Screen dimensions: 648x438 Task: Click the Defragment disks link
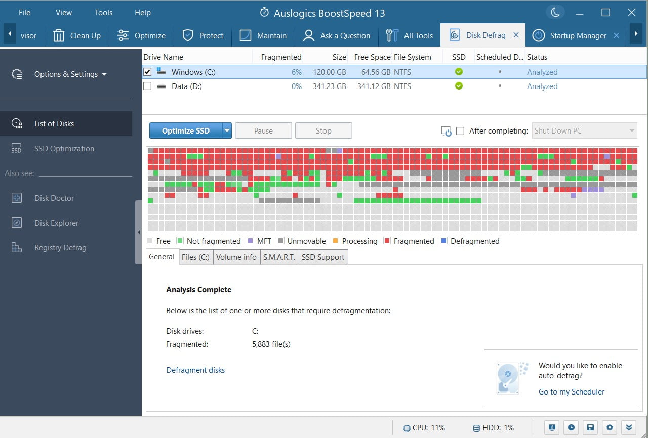pyautogui.click(x=195, y=370)
